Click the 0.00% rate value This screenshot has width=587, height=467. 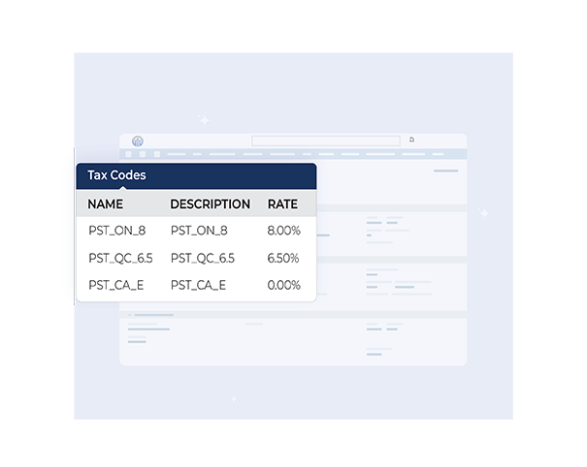click(x=284, y=285)
